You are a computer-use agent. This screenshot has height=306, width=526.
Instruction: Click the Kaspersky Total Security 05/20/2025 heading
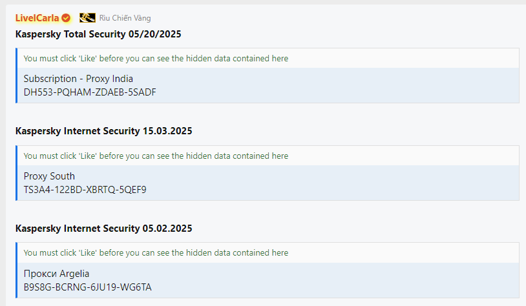click(98, 34)
